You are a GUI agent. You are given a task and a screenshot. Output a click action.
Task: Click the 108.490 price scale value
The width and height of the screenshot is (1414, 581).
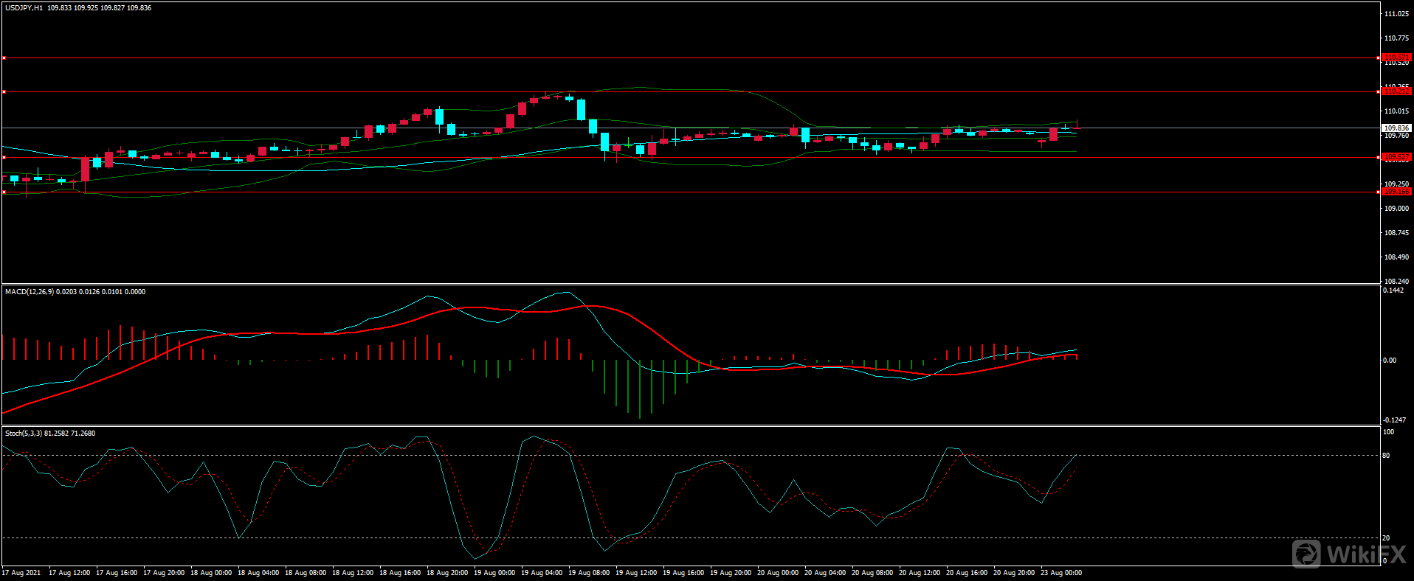pyautogui.click(x=1396, y=257)
